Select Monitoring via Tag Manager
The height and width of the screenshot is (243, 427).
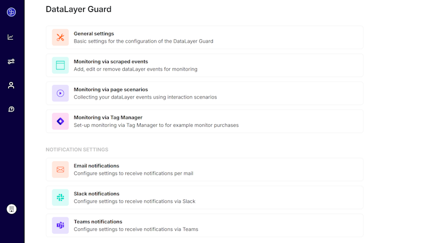[x=108, y=117]
